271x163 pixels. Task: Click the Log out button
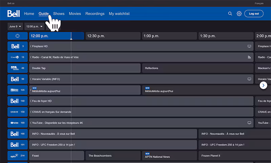[254, 14]
